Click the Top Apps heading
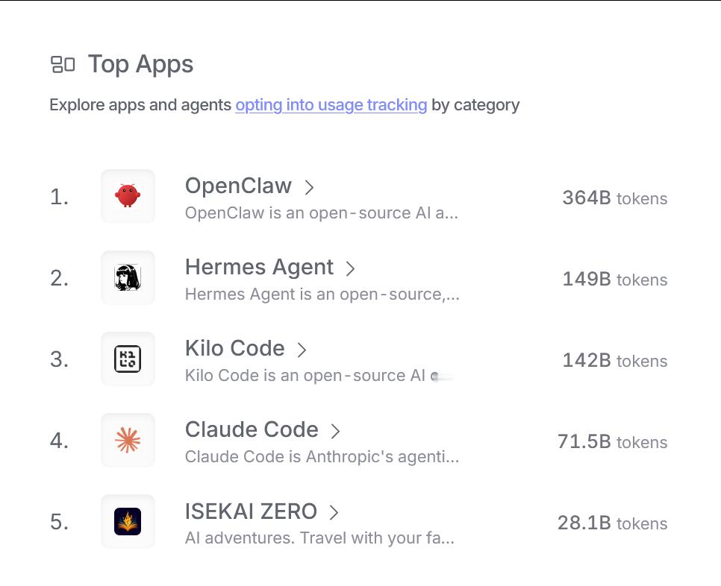721x586 pixels. pos(140,65)
